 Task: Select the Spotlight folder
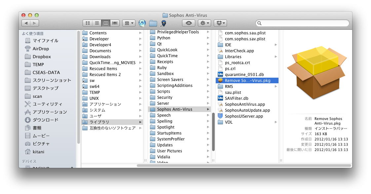179,127
